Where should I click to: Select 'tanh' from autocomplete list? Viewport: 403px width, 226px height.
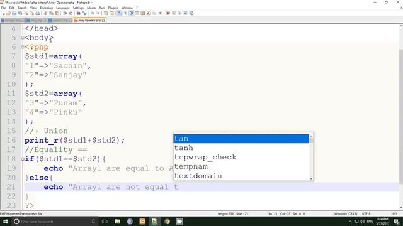(241, 148)
